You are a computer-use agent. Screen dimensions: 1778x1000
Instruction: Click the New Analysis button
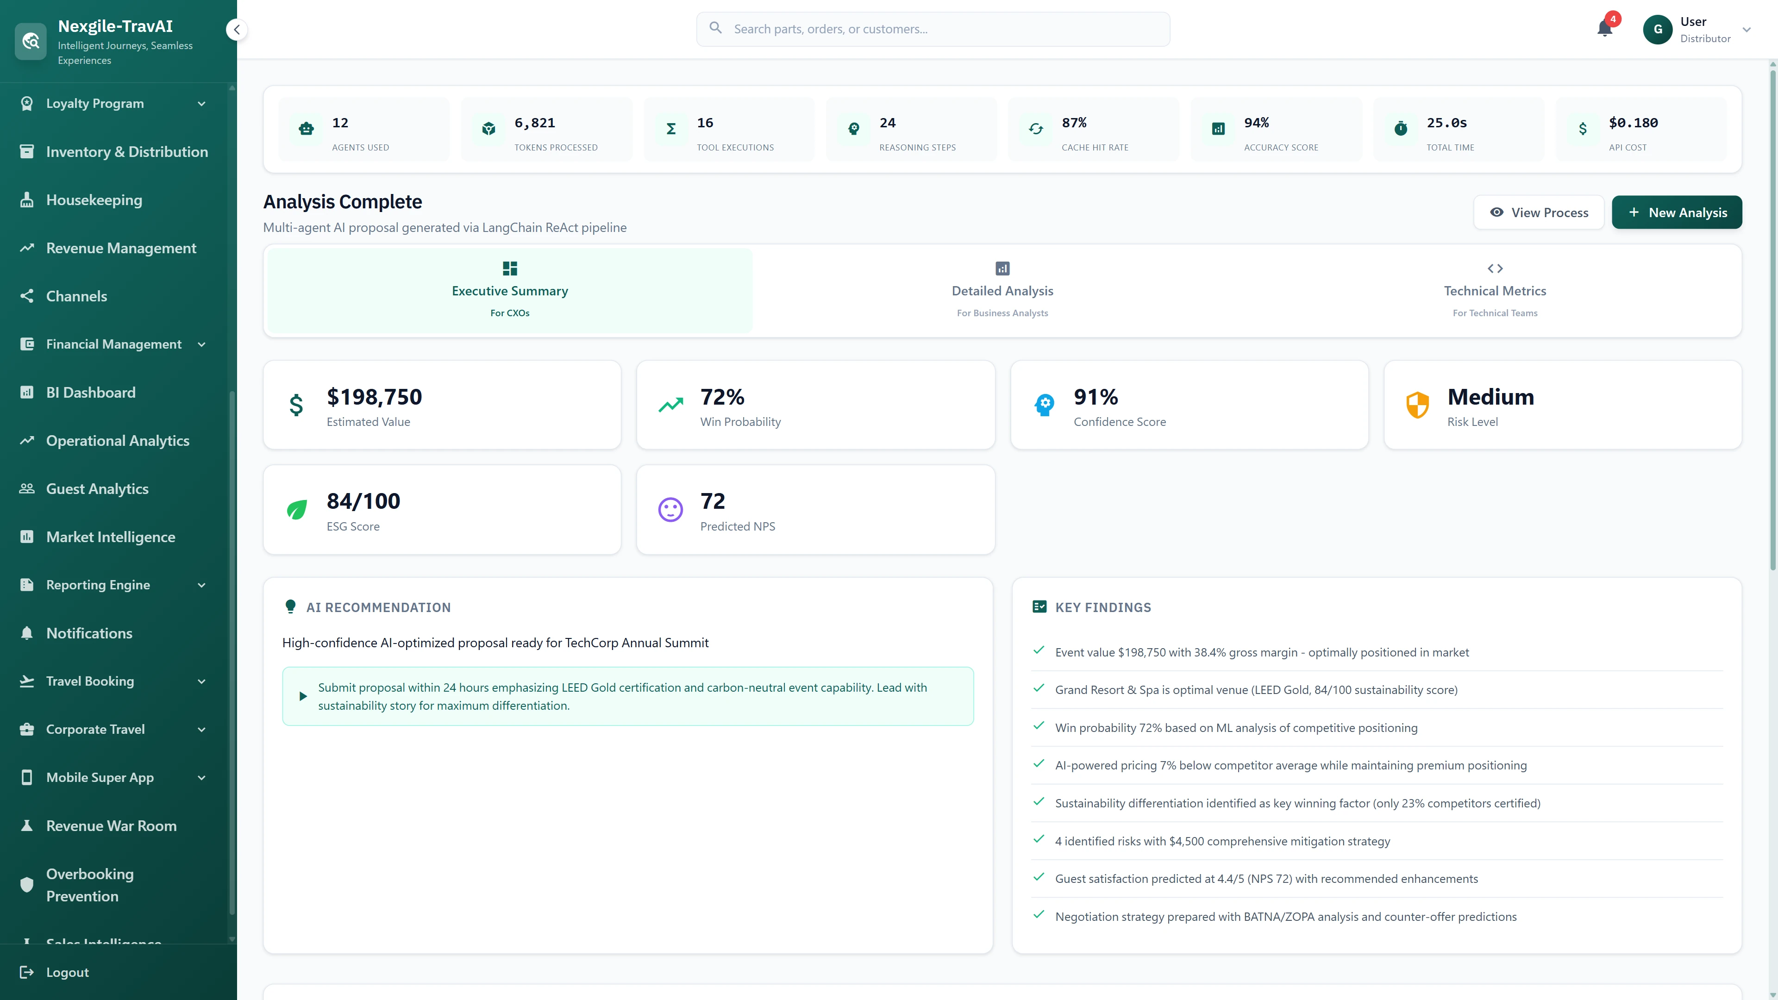pos(1677,212)
